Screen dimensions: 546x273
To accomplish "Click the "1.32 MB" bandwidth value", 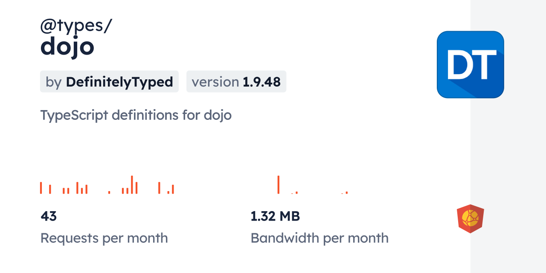I will [x=275, y=216].
